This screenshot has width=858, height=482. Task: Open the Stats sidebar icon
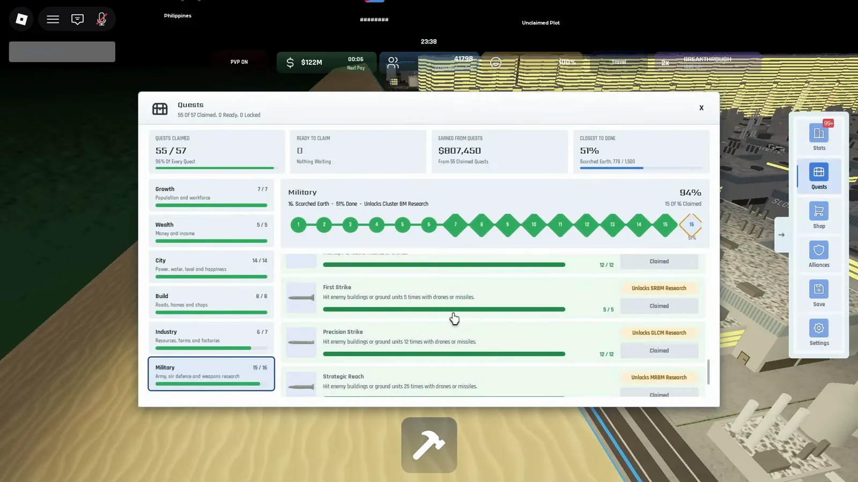coord(819,133)
